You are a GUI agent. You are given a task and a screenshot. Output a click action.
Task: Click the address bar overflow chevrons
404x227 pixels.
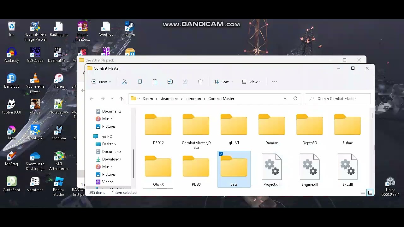tap(139, 99)
